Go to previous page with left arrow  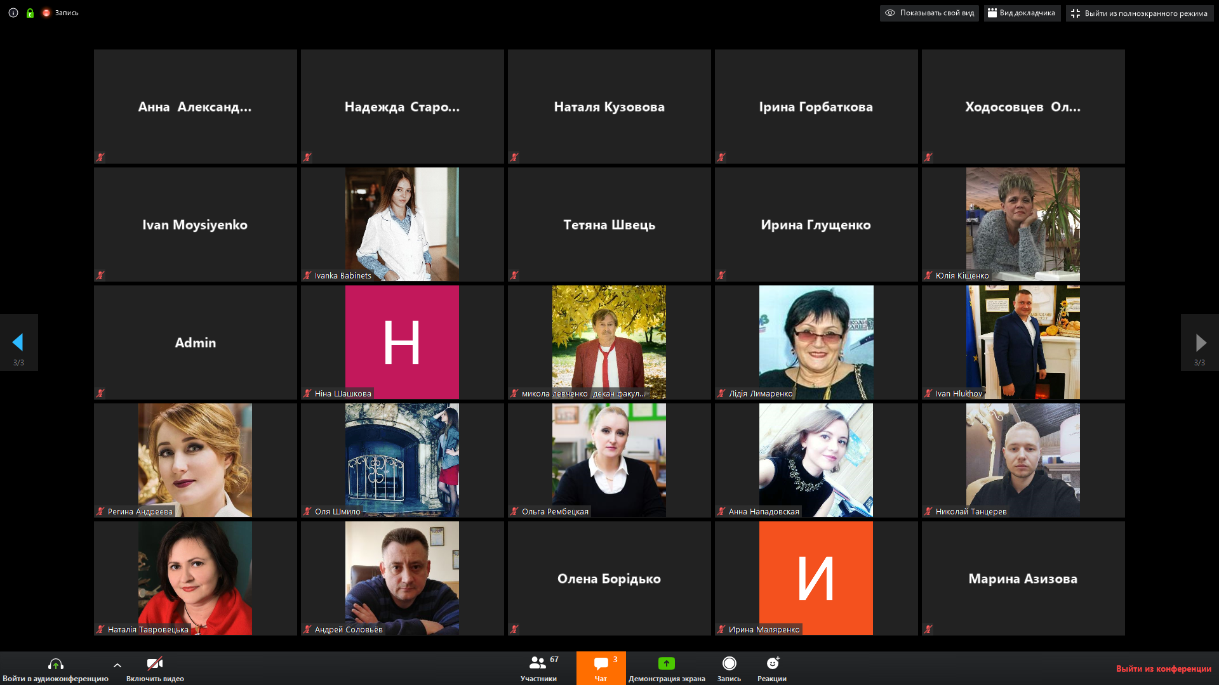pos(18,342)
